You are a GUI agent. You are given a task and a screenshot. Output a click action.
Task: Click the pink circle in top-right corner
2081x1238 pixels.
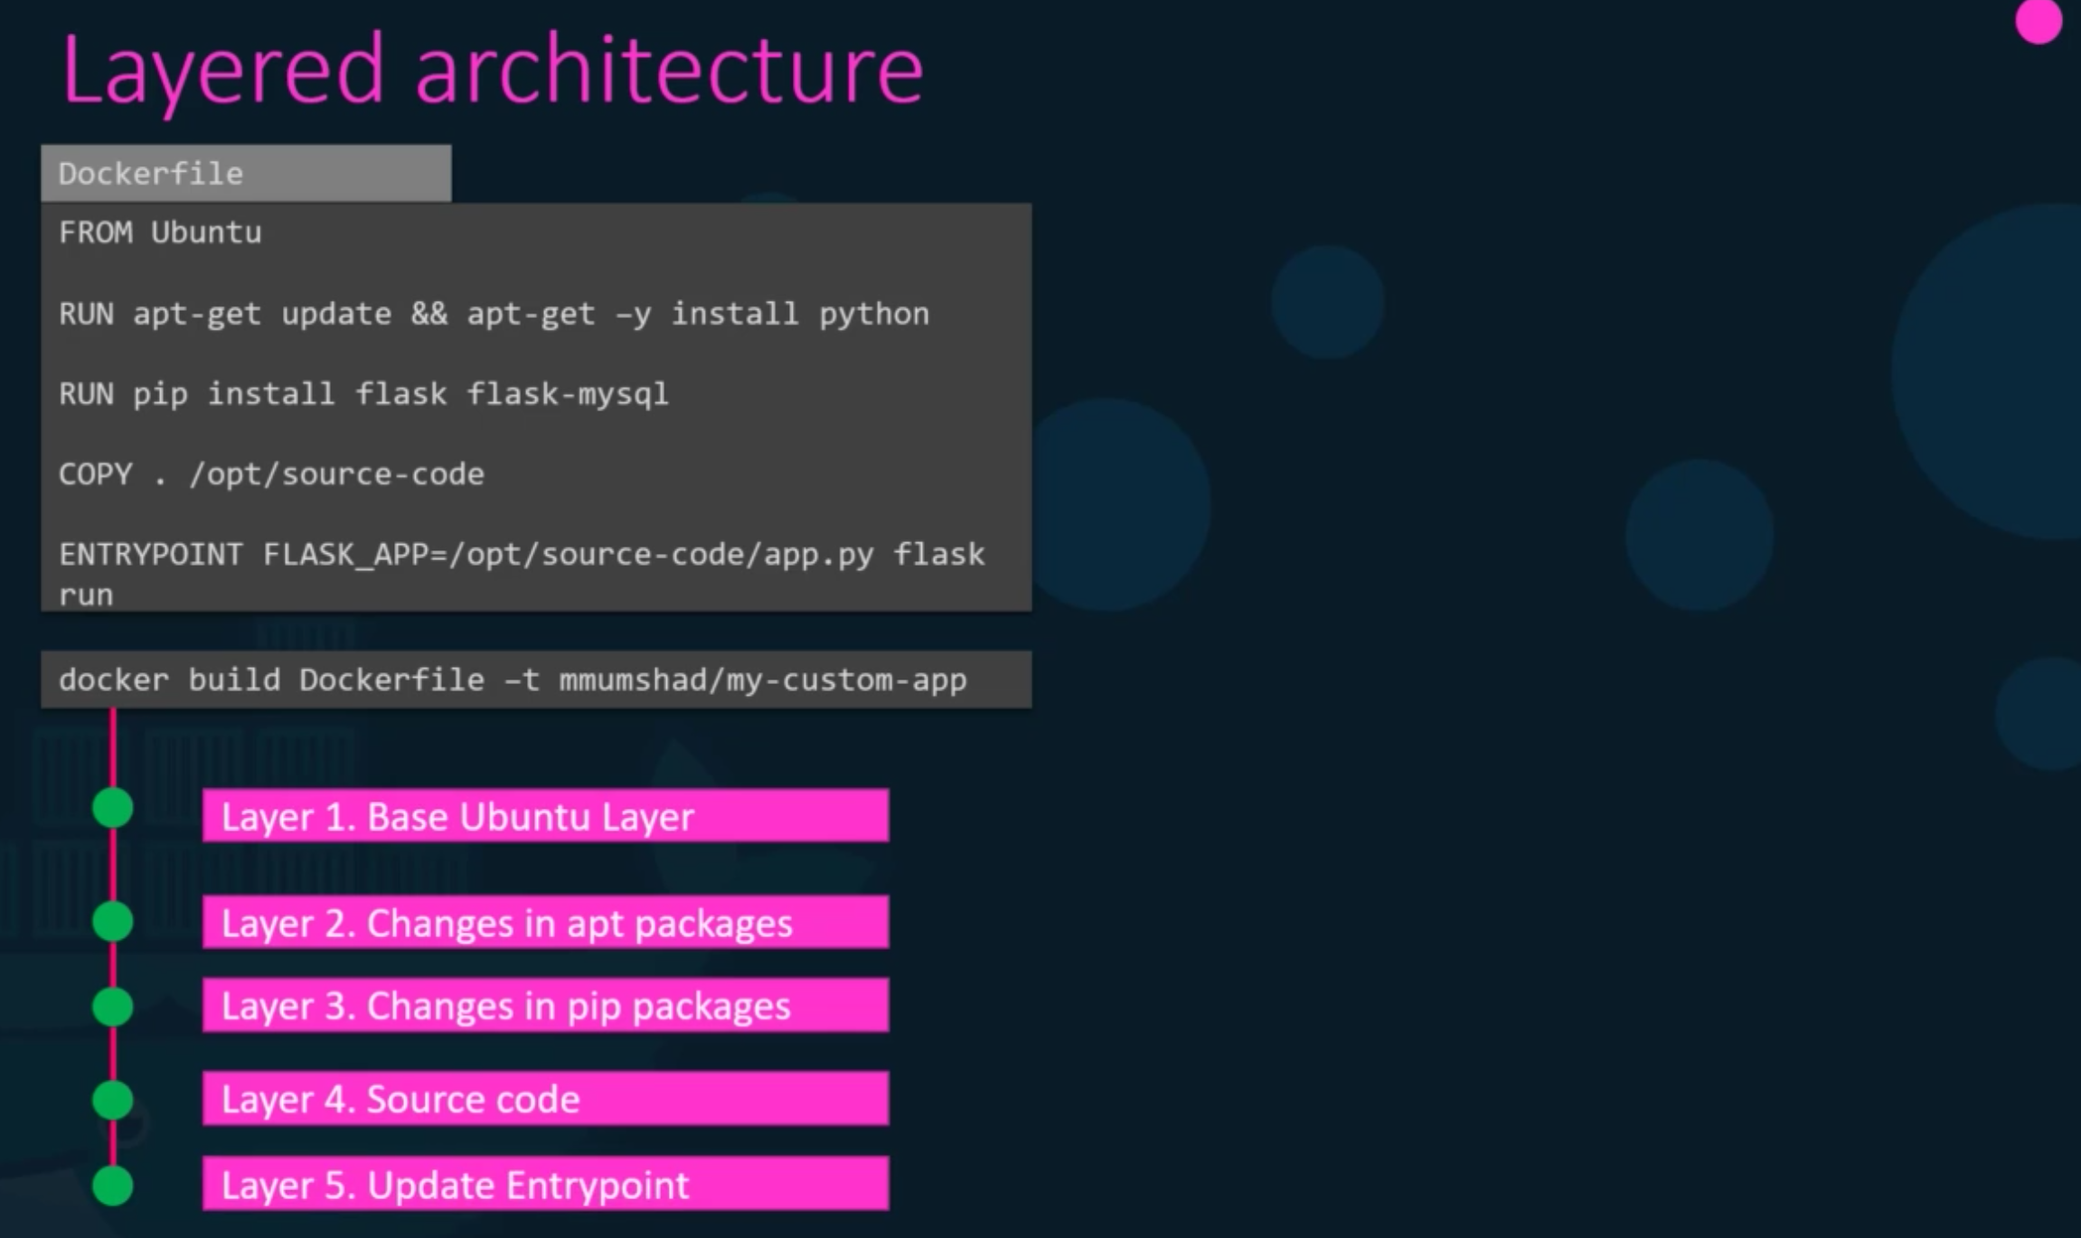point(2038,20)
